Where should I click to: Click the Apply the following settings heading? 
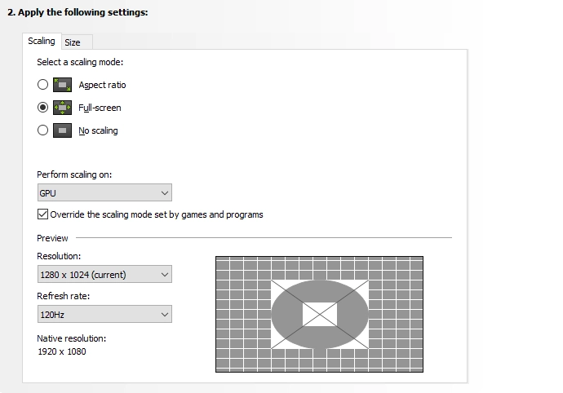click(x=78, y=12)
